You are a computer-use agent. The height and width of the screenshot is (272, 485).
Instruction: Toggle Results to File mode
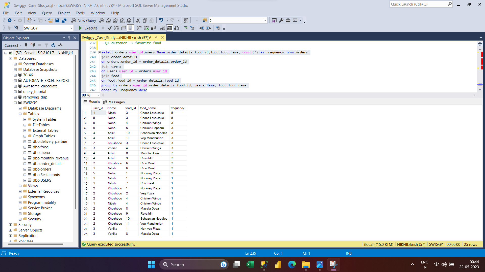pyautogui.click(x=177, y=28)
